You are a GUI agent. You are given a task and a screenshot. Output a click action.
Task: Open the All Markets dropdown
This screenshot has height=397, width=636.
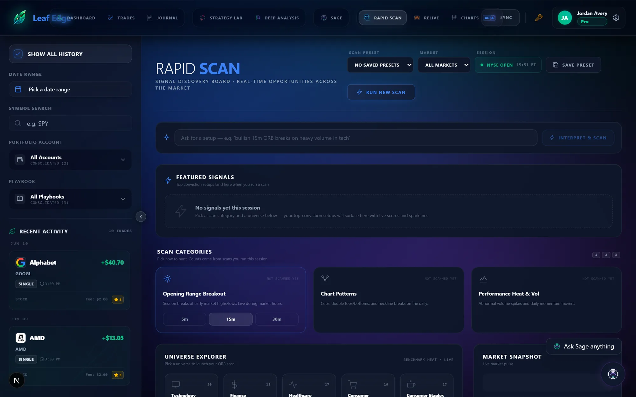[x=444, y=65]
